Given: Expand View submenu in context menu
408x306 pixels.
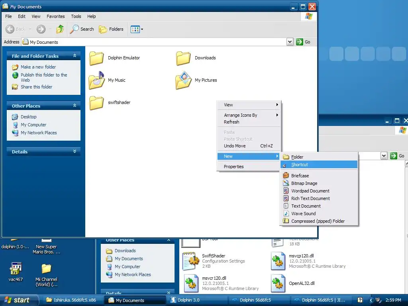Looking at the screenshot, I should click(x=249, y=105).
